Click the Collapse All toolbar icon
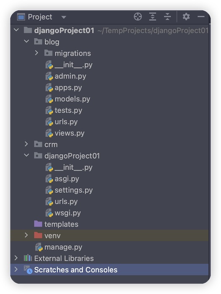 [x=167, y=17]
